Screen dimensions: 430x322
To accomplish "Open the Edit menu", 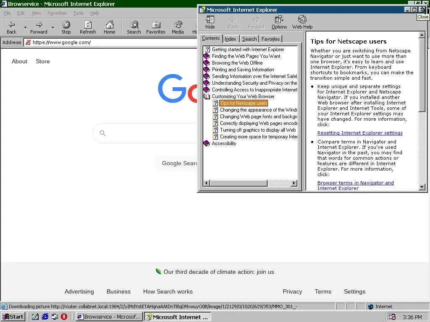I will (x=21, y=13).
